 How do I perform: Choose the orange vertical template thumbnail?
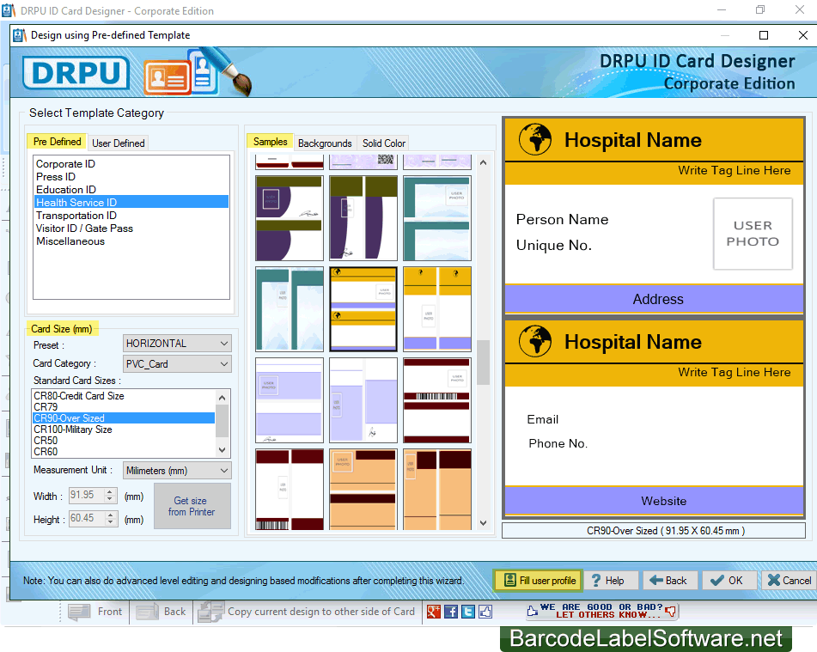437,490
